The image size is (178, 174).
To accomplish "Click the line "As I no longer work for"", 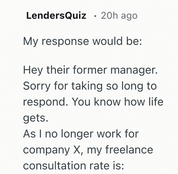I will click(x=81, y=134).
